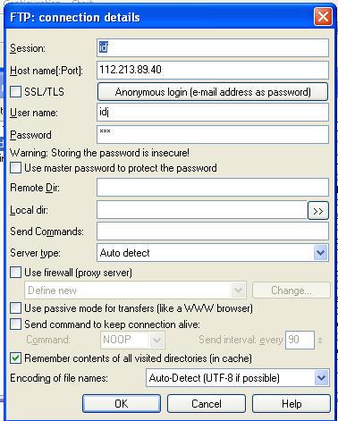Click the User name input field
Viewport: 338px width, 421px height.
(x=213, y=113)
